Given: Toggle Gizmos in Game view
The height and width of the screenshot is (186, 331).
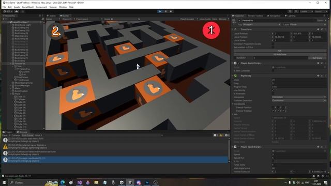Looking at the screenshot, I should point(222,19).
